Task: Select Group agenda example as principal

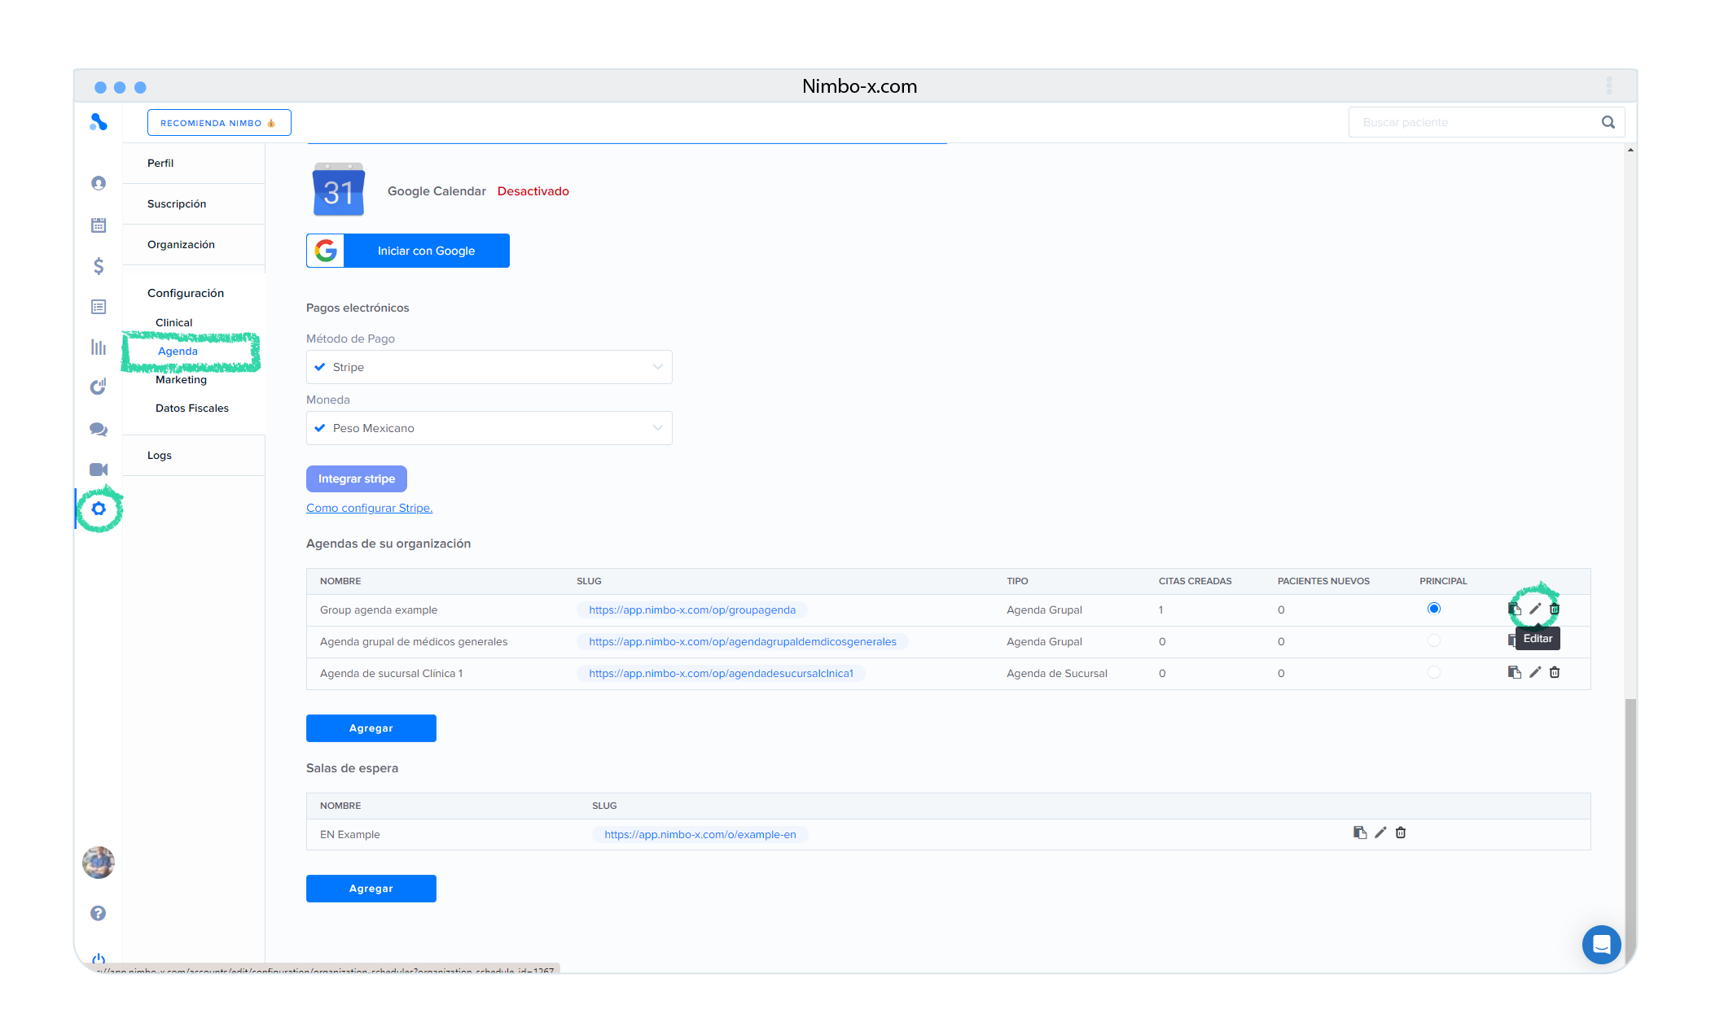Action: tap(1434, 609)
